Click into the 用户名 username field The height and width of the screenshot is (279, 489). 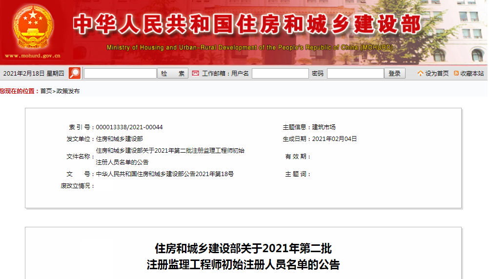tap(280, 73)
